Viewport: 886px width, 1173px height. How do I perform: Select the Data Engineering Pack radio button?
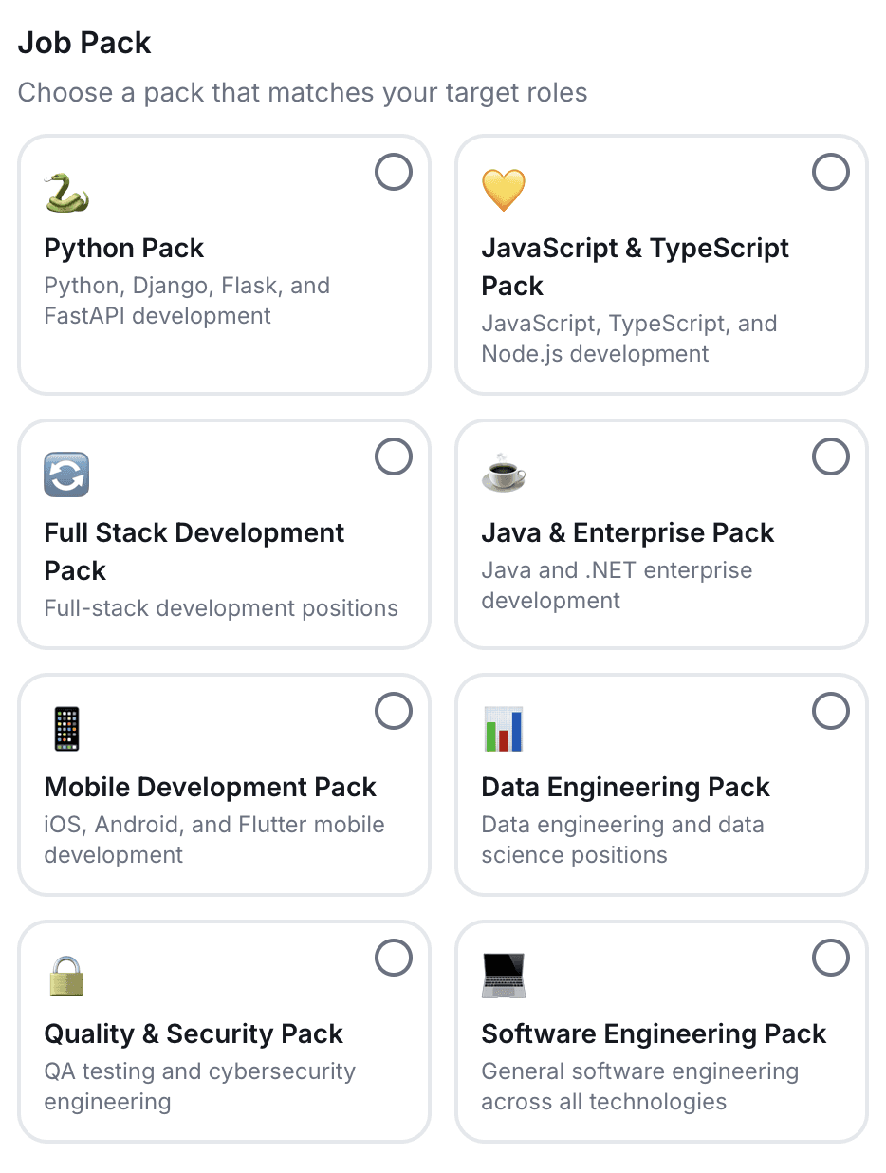coord(831,711)
